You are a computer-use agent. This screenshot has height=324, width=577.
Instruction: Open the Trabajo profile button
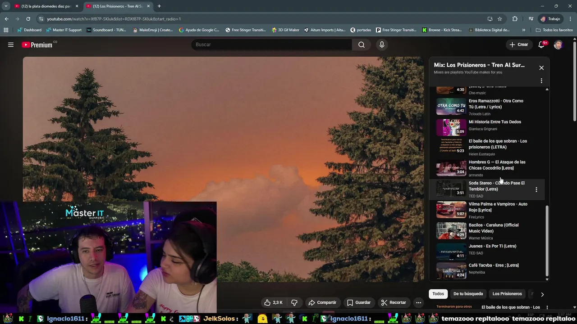coord(550,19)
